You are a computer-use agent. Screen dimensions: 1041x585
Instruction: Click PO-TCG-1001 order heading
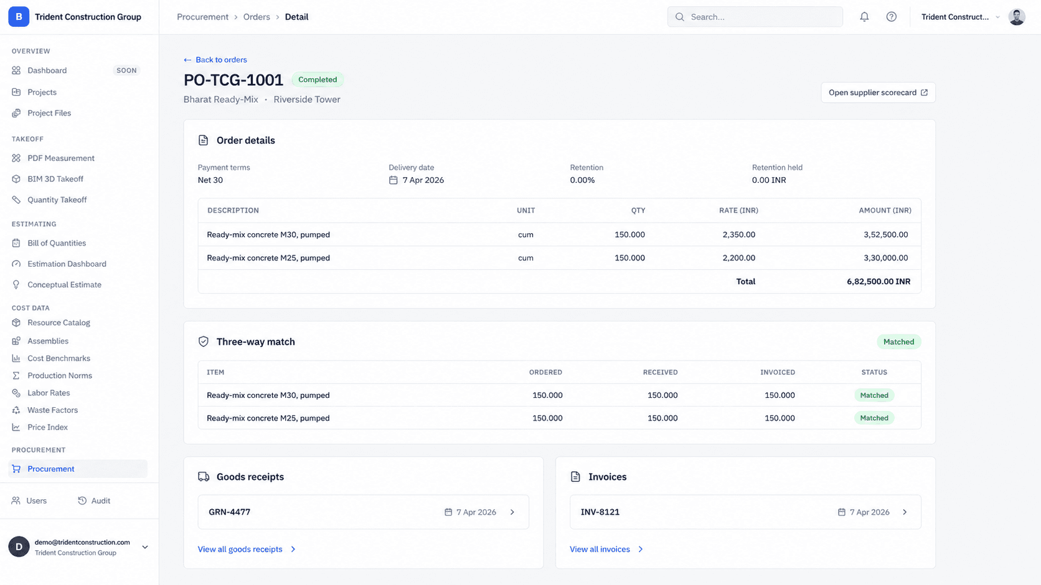pos(233,80)
